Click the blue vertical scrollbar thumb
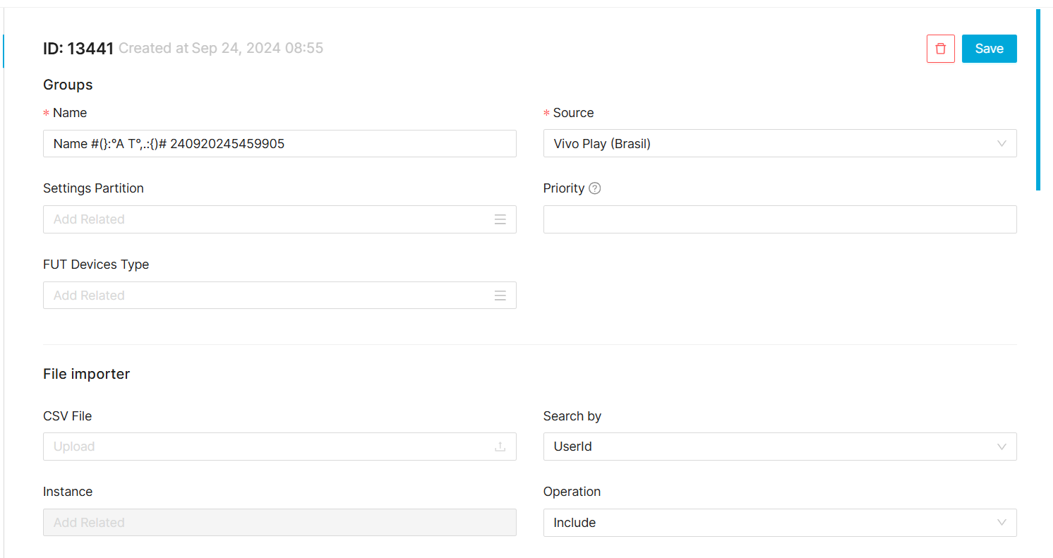This screenshot has width=1053, height=558. pyautogui.click(x=1037, y=99)
